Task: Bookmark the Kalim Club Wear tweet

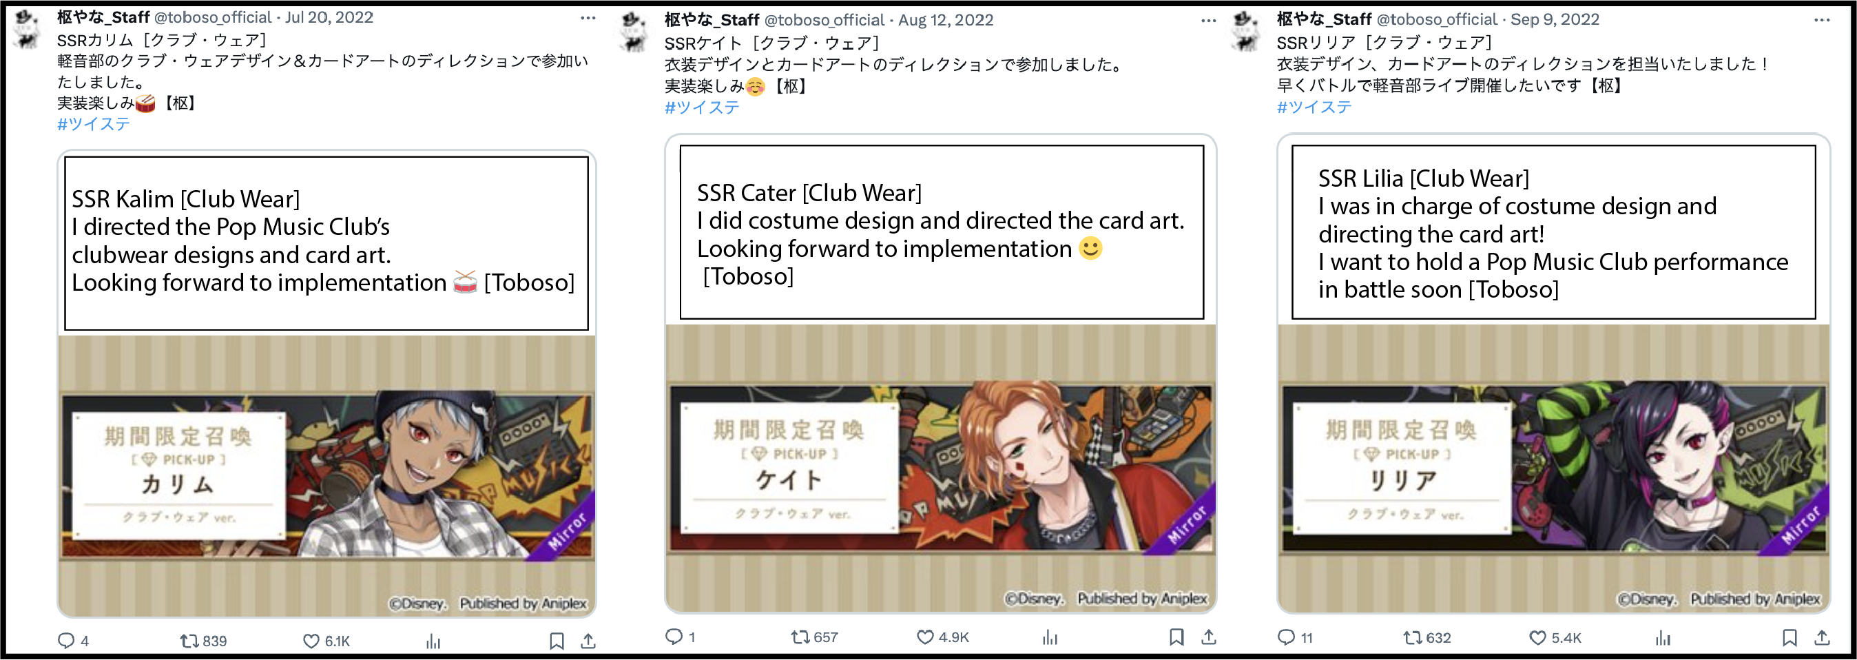Action: (x=557, y=641)
